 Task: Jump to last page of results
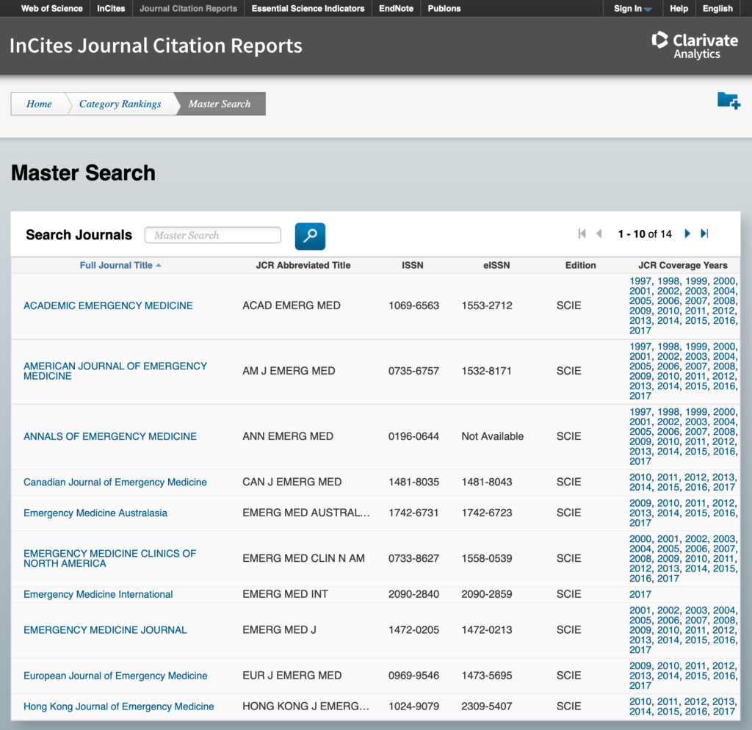click(704, 234)
